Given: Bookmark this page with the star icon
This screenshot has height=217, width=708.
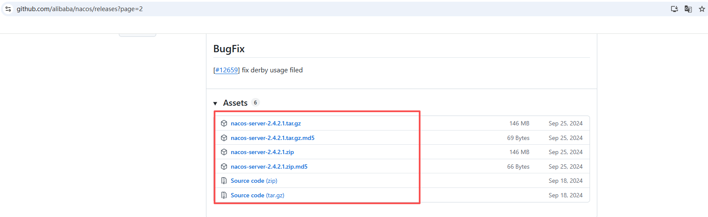Looking at the screenshot, I should pyautogui.click(x=702, y=9).
